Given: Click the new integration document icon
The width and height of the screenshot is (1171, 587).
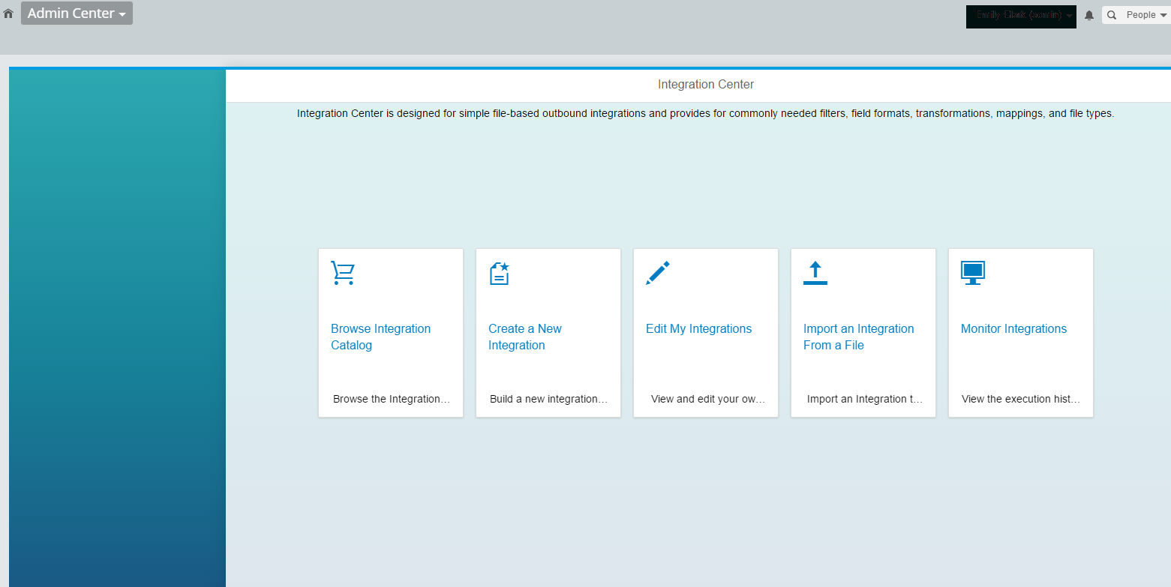Looking at the screenshot, I should (500, 273).
